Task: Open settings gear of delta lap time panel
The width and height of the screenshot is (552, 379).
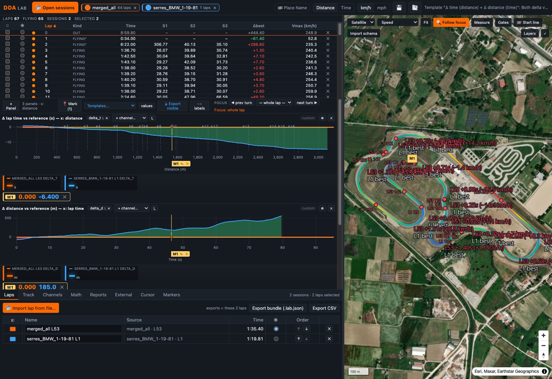Action: [322, 118]
